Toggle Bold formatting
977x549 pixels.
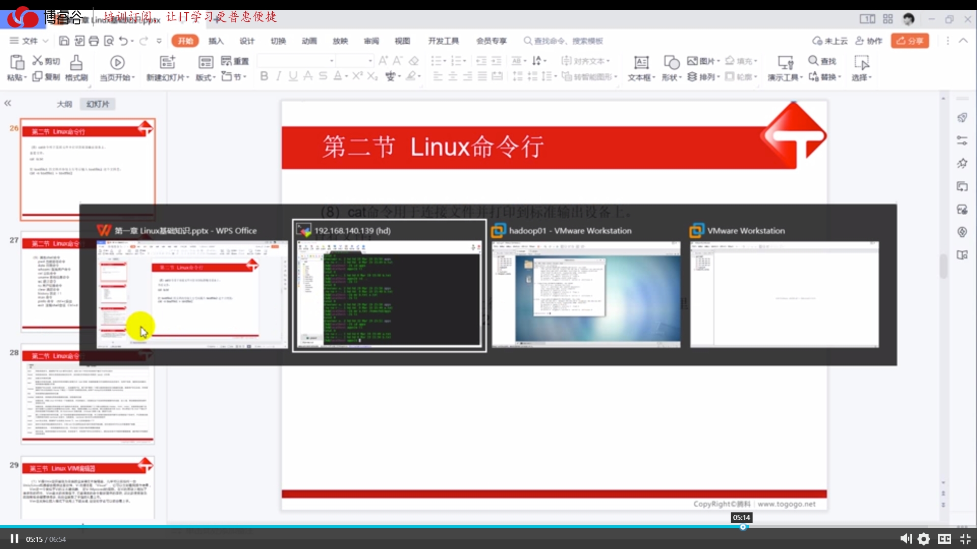(x=264, y=76)
